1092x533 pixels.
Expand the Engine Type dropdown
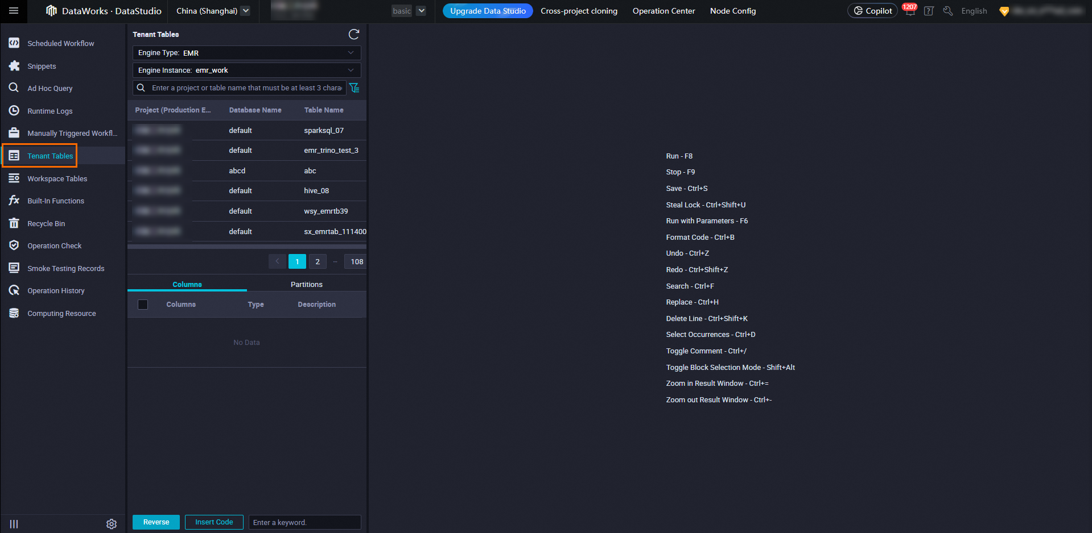tap(247, 53)
